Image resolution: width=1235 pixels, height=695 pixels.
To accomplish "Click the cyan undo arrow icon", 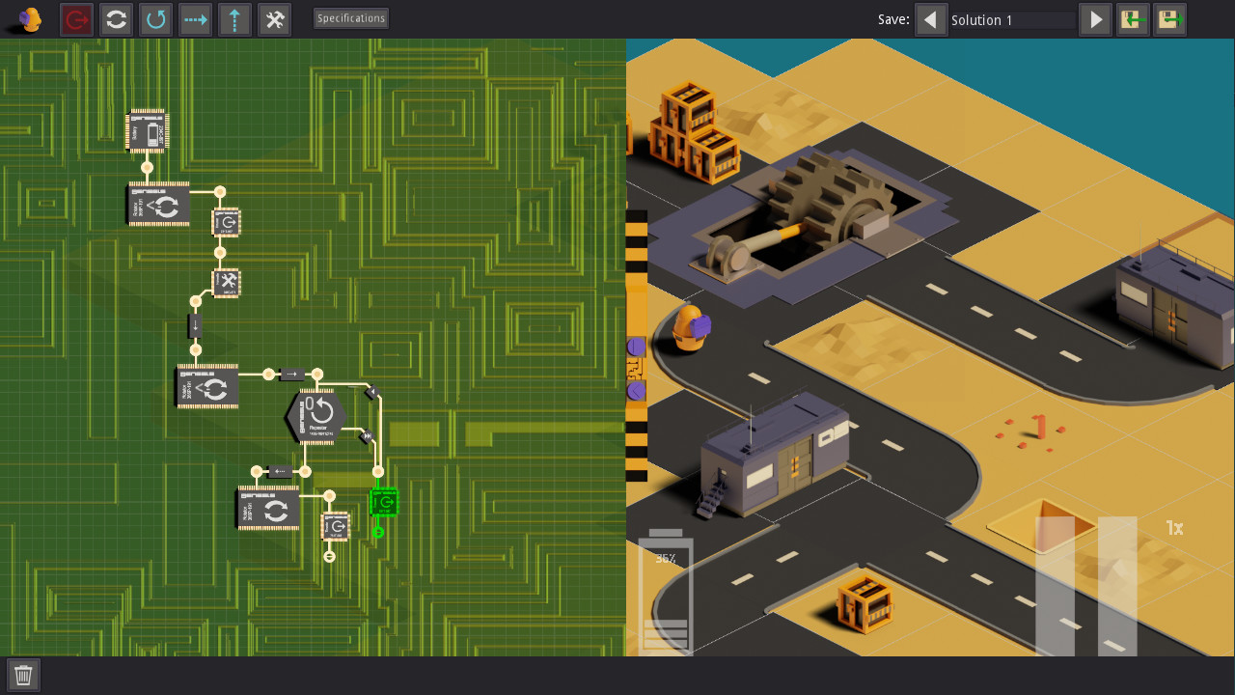I will tap(155, 19).
